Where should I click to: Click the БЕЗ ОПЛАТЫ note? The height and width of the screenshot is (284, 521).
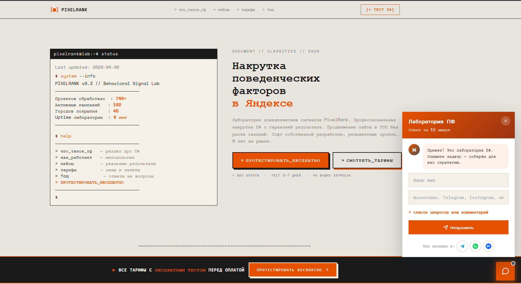[x=248, y=176]
